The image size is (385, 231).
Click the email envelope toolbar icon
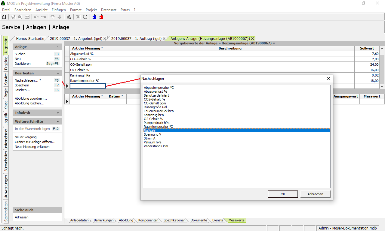pyautogui.click(x=27, y=17)
